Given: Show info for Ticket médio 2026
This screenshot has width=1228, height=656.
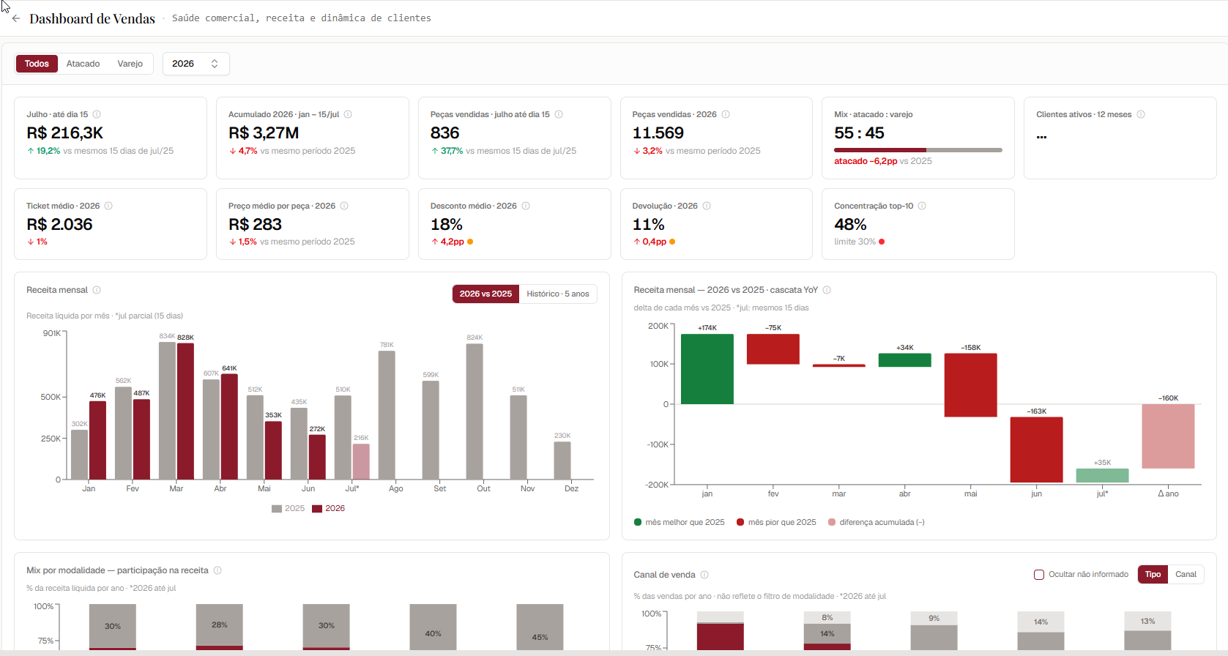Looking at the screenshot, I should pyautogui.click(x=108, y=206).
